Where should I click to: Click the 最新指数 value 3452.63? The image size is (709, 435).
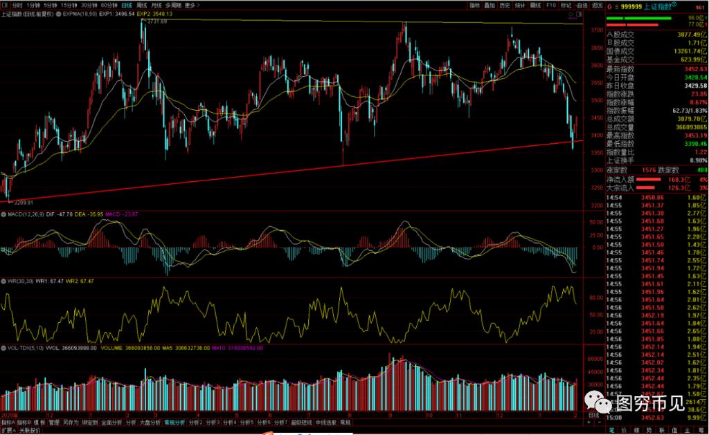tap(695, 69)
